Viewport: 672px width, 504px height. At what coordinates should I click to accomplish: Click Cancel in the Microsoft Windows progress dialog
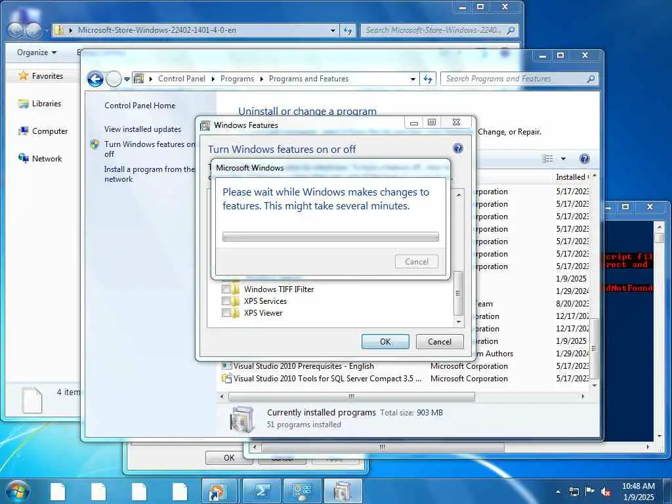coord(417,262)
